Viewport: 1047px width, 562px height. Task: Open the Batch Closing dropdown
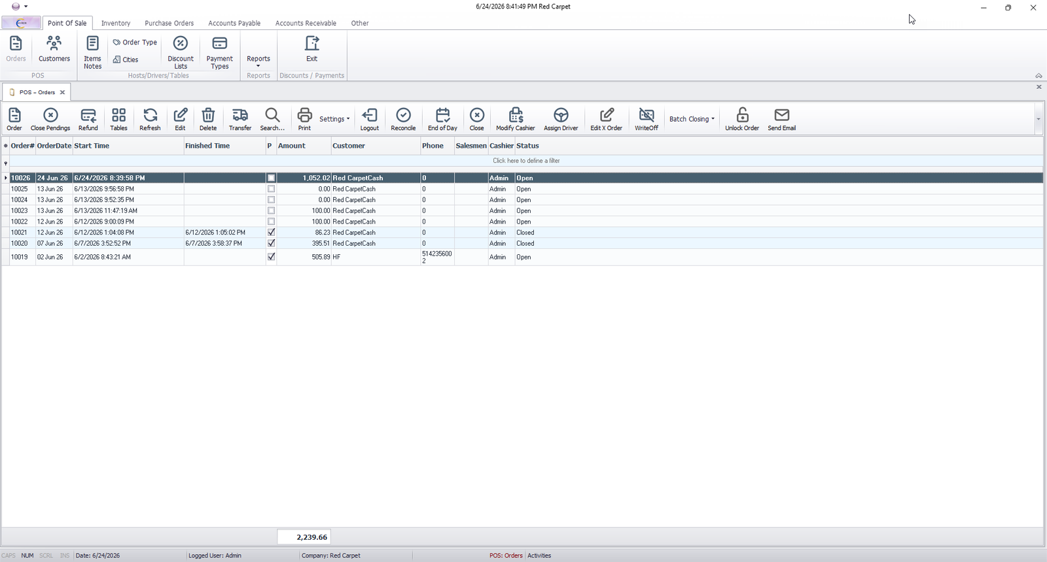tap(692, 119)
